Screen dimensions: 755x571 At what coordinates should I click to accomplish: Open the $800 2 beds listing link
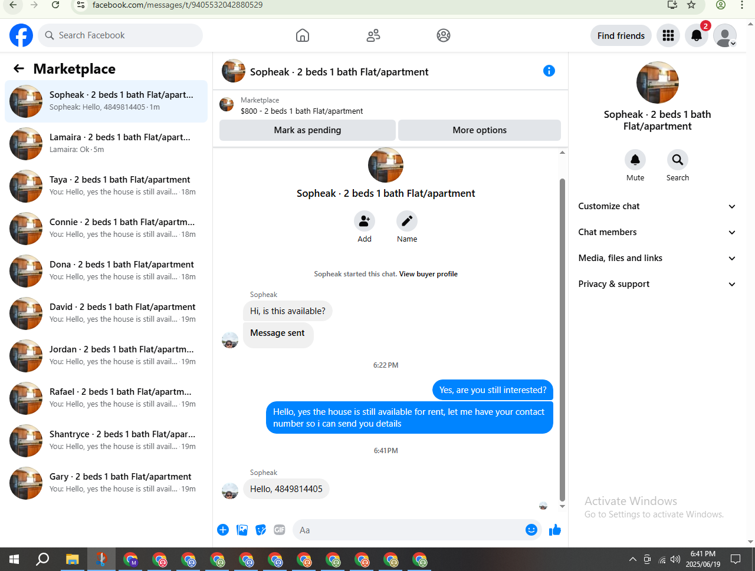click(301, 111)
